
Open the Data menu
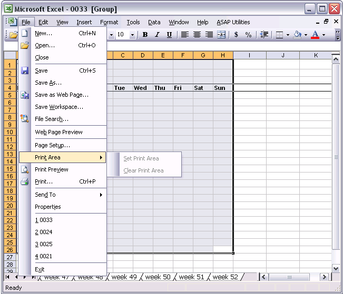(x=154, y=22)
